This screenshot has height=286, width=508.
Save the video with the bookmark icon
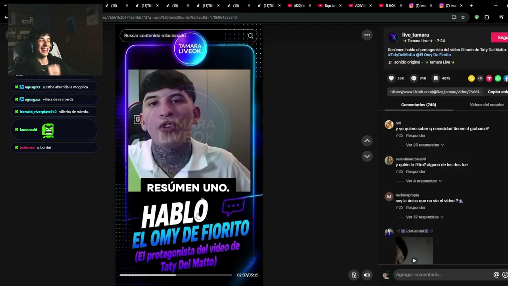(436, 78)
